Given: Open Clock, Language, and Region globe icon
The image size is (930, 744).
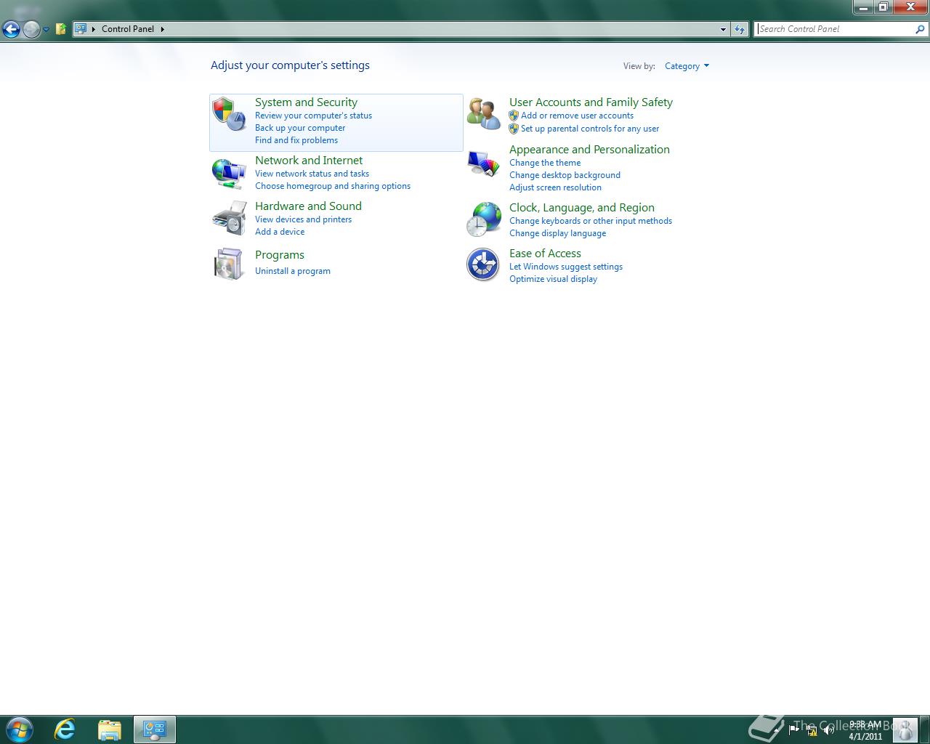Looking at the screenshot, I should (483, 219).
